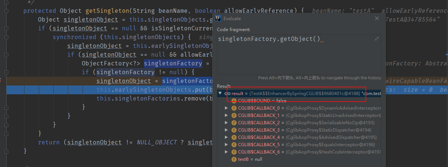Collapse the result node in Evaluate results

coord(220,93)
